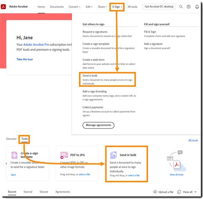Viewport: 203px width, 199px height.
Task: Choose Send in bulk from the E-Sign menu
Action: click(x=107, y=79)
